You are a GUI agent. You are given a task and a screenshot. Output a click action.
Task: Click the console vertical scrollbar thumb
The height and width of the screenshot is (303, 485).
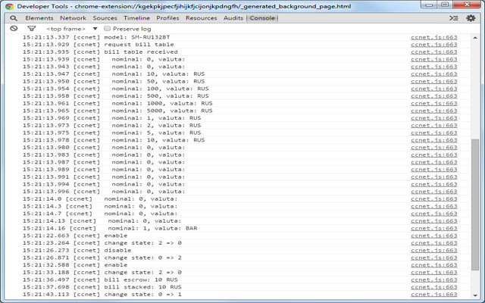tap(475, 204)
